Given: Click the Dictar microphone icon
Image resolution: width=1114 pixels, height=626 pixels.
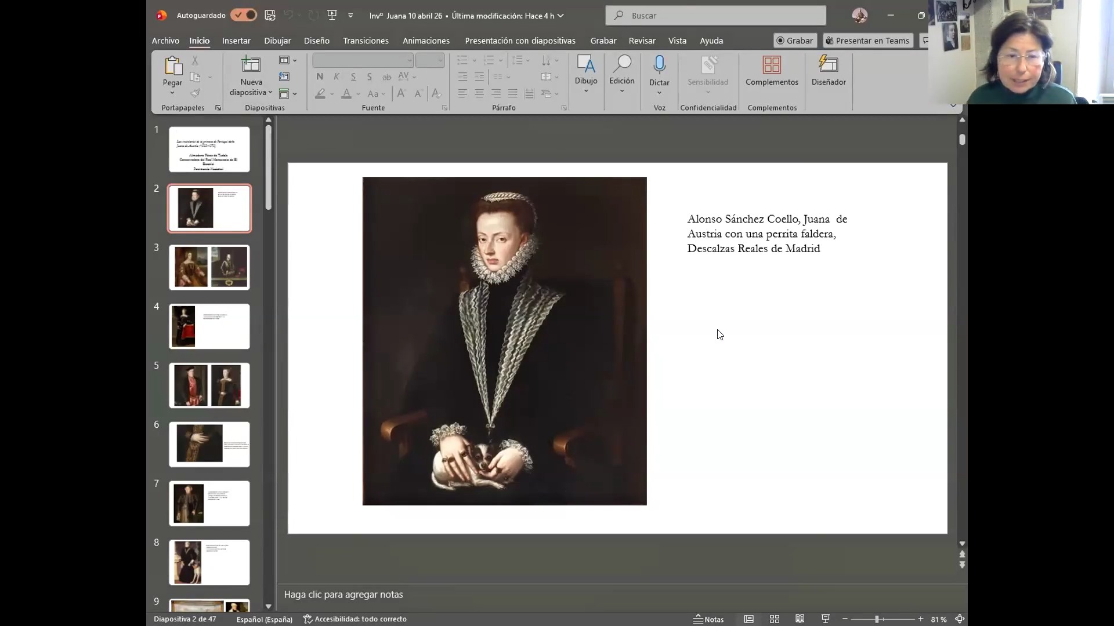Looking at the screenshot, I should point(659,64).
